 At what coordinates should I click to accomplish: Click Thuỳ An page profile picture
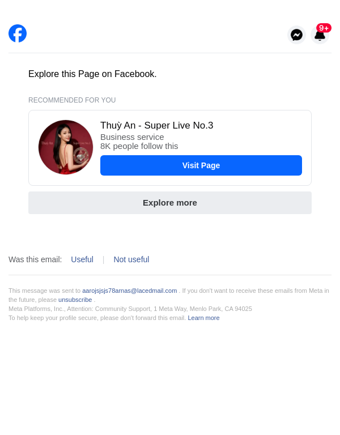66,147
